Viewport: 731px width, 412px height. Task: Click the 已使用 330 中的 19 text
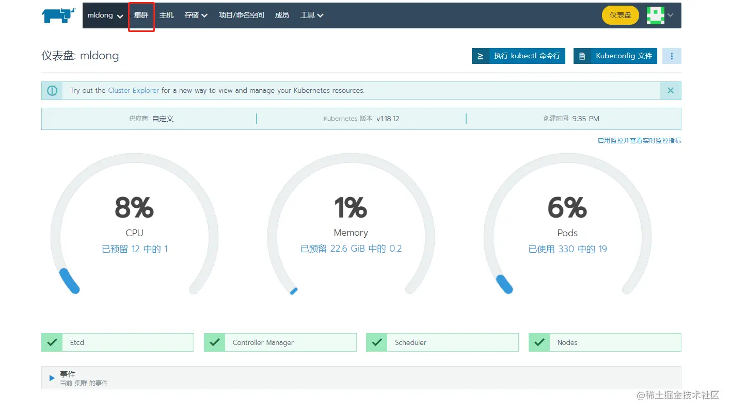(568, 249)
